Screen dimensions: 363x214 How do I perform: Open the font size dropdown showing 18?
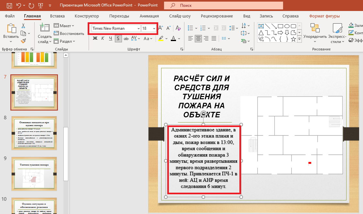point(154,28)
